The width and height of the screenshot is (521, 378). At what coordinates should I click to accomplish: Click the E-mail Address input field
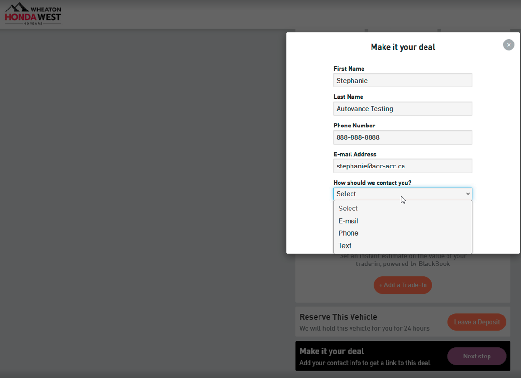[x=403, y=166]
